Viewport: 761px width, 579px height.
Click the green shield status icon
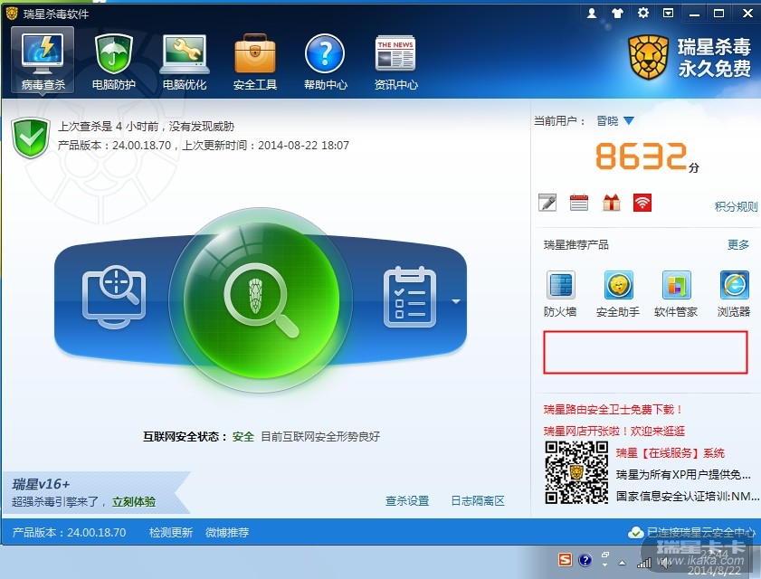pos(31,138)
